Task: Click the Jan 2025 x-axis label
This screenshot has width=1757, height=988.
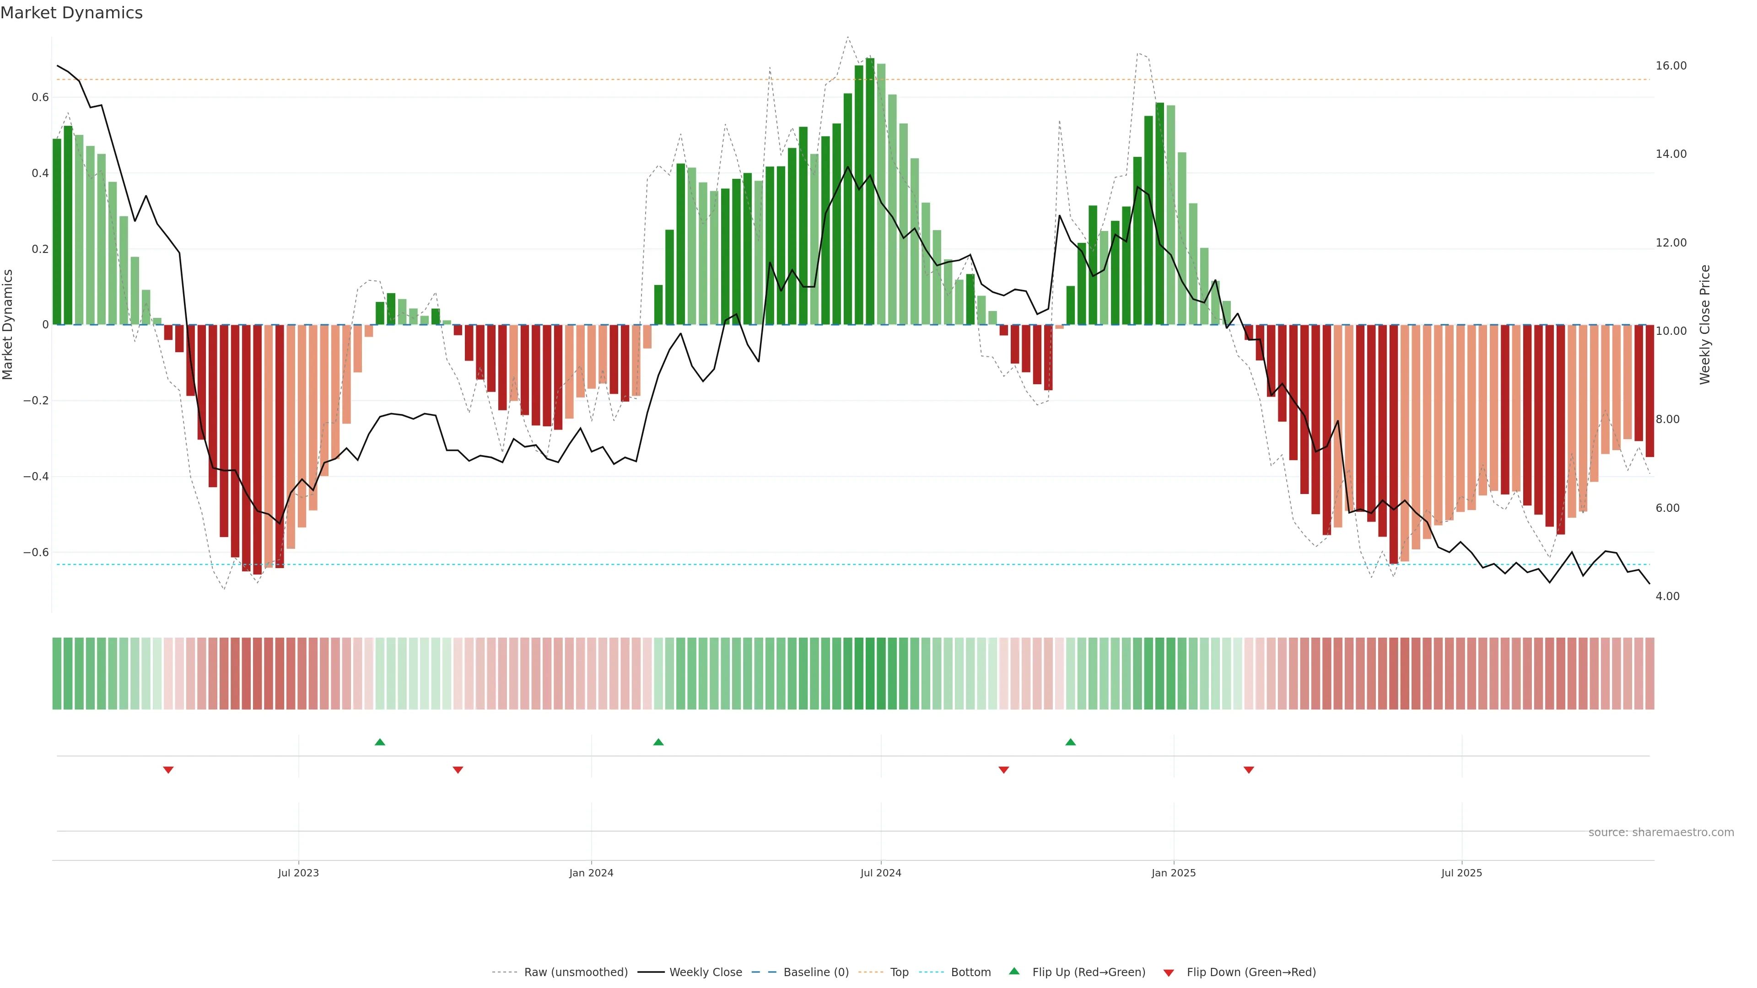Action: [1173, 873]
